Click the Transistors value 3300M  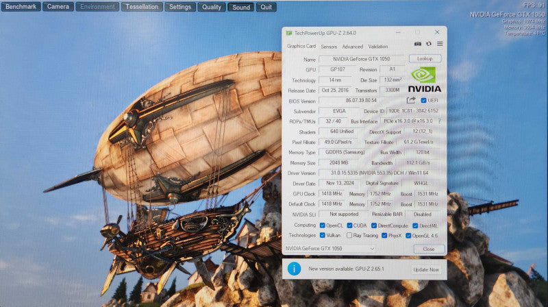point(392,90)
